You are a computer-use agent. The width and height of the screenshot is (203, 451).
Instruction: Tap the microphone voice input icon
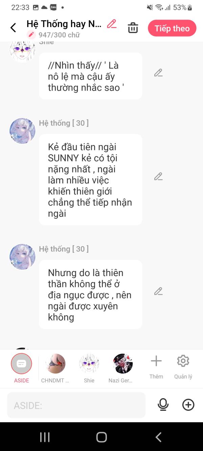coord(163,405)
